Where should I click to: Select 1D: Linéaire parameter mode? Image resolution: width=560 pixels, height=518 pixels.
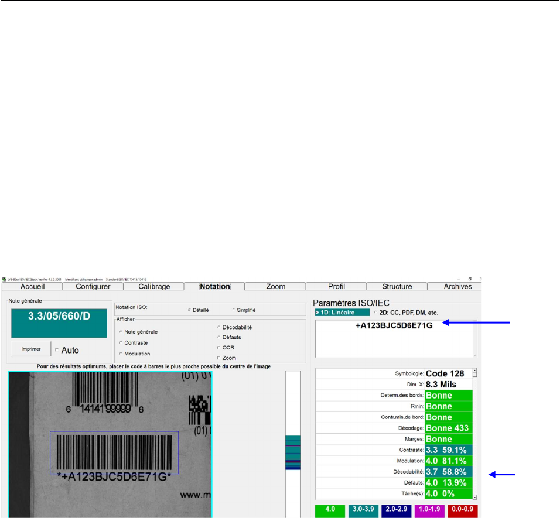tap(342, 313)
